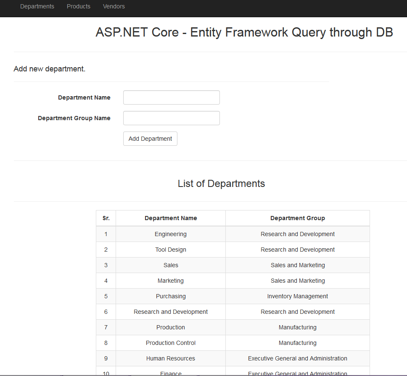Open the Products menu item
Viewport: 407px width, 376px height.
[78, 6]
